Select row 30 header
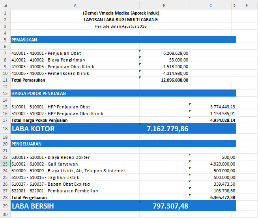 pos(5,214)
